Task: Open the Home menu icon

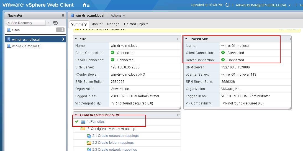Action: (86, 5)
